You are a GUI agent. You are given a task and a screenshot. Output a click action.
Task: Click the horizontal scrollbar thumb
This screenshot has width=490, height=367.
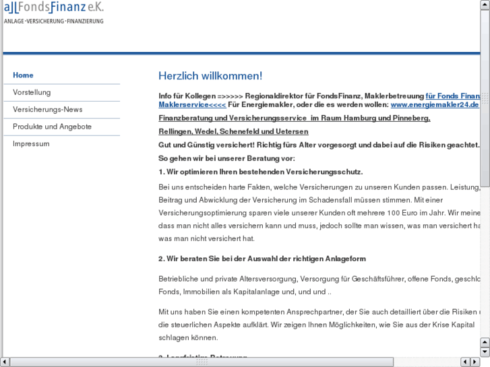point(202,362)
